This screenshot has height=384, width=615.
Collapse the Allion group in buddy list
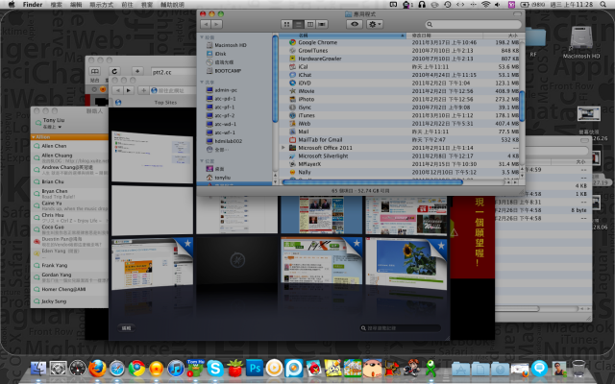click(x=34, y=137)
